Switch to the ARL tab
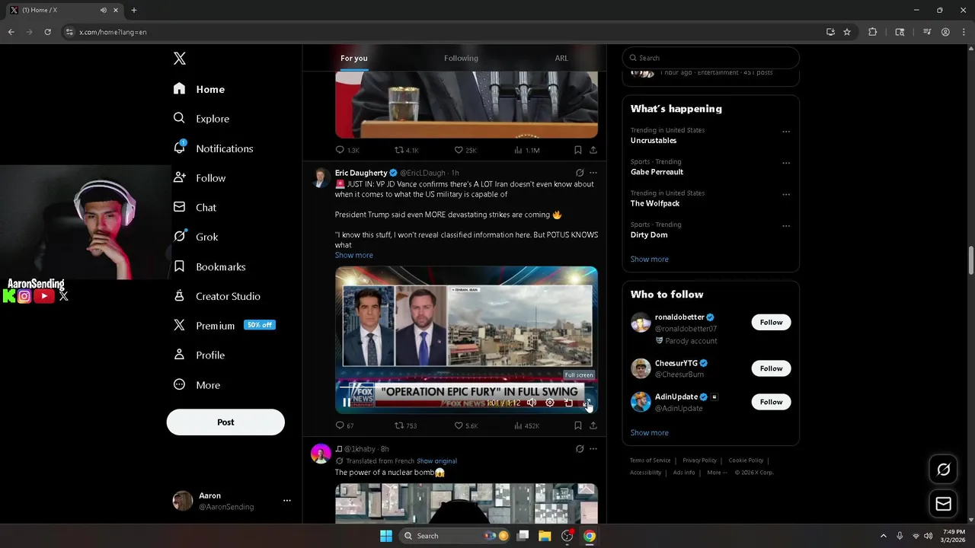 pos(561,58)
